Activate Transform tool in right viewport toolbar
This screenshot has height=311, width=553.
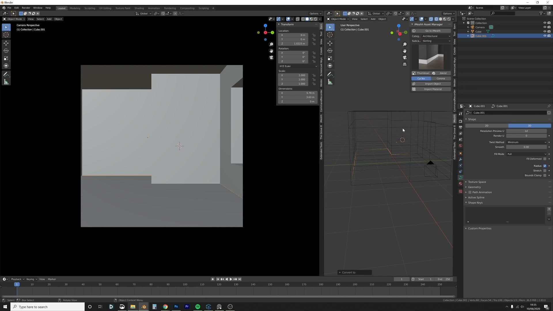coord(330,66)
